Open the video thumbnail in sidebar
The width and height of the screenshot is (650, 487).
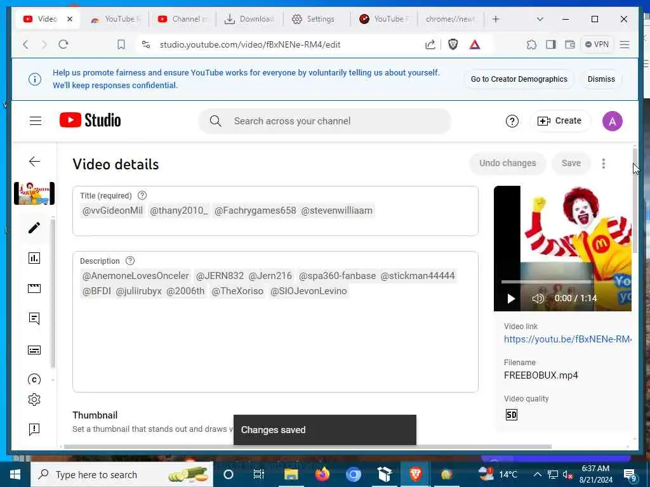pyautogui.click(x=34, y=193)
